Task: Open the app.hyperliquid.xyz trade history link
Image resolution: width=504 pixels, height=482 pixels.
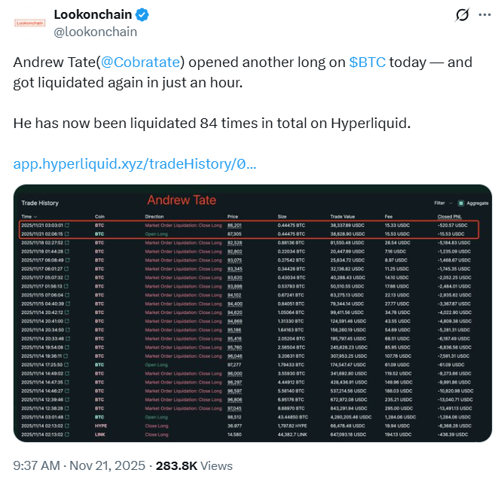Action: tap(135, 163)
